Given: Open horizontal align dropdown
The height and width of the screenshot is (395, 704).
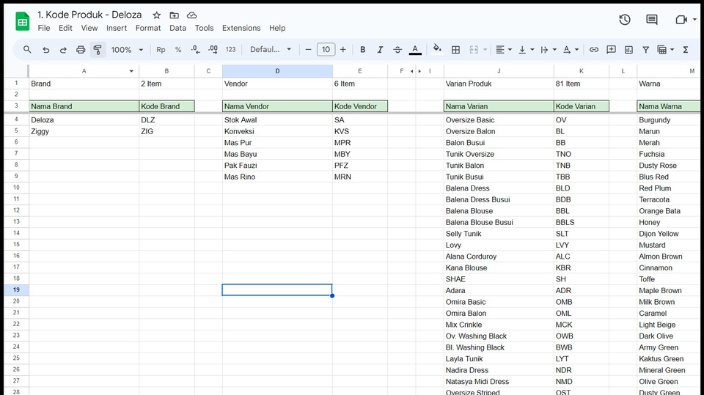Looking at the screenshot, I should (503, 49).
